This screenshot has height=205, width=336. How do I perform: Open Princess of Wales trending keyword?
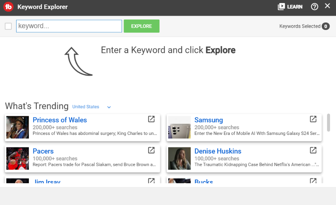click(60, 120)
